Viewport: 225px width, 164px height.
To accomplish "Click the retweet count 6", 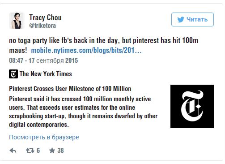I will click(38, 151).
